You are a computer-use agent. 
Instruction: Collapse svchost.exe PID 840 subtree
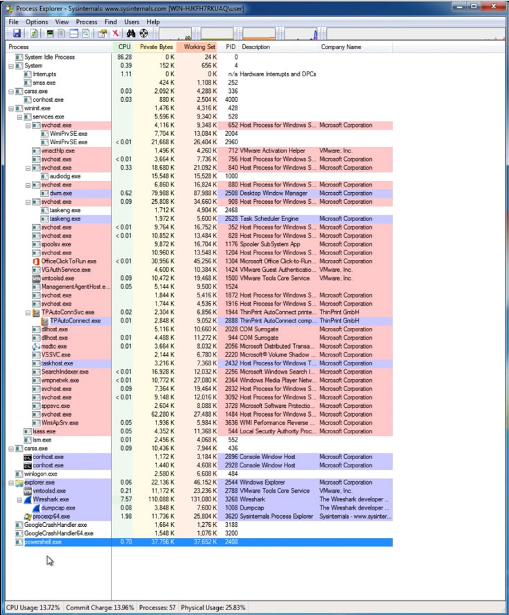[x=28, y=168]
